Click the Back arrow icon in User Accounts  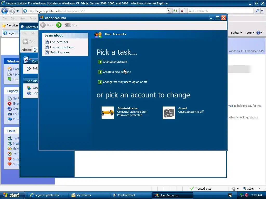click(43, 25)
